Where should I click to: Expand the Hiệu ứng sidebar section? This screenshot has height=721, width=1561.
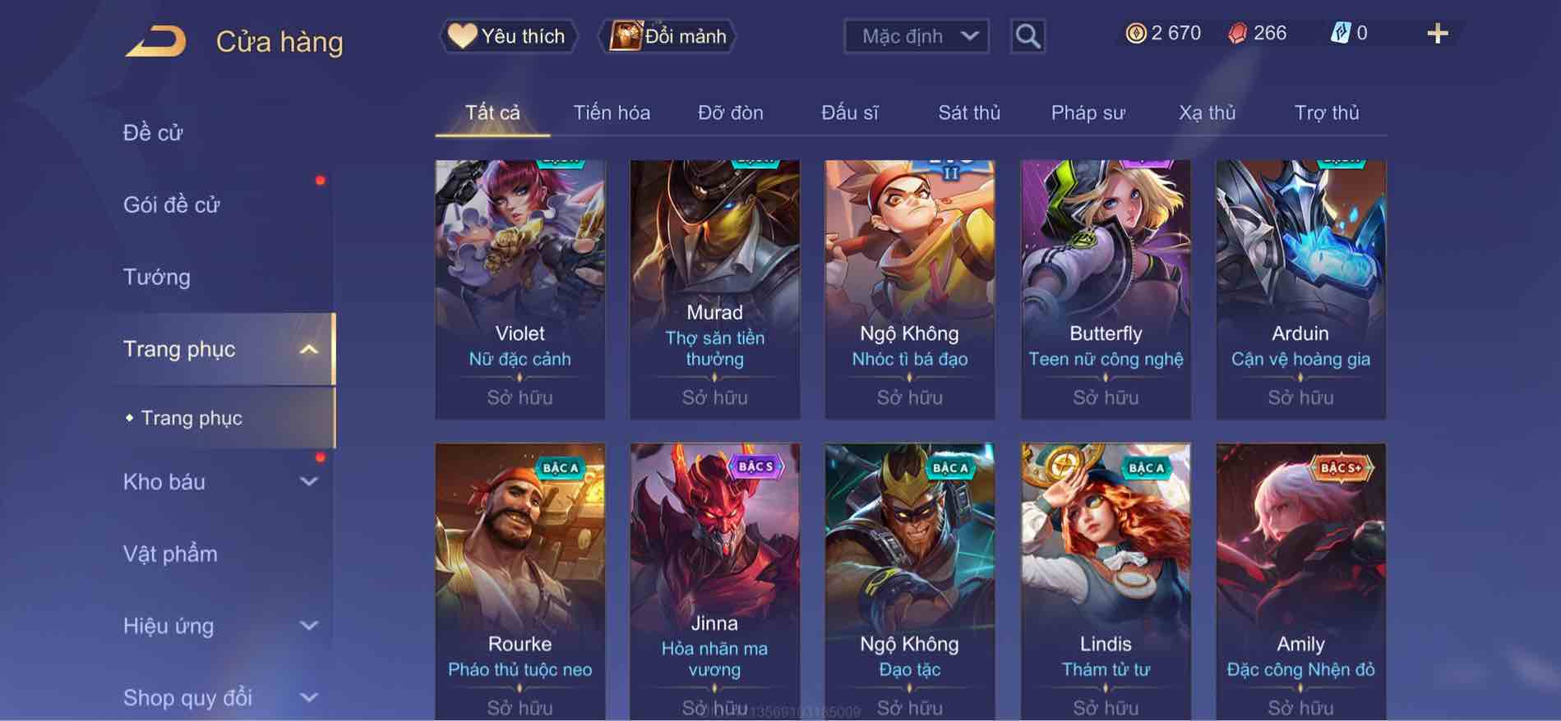coord(309,626)
